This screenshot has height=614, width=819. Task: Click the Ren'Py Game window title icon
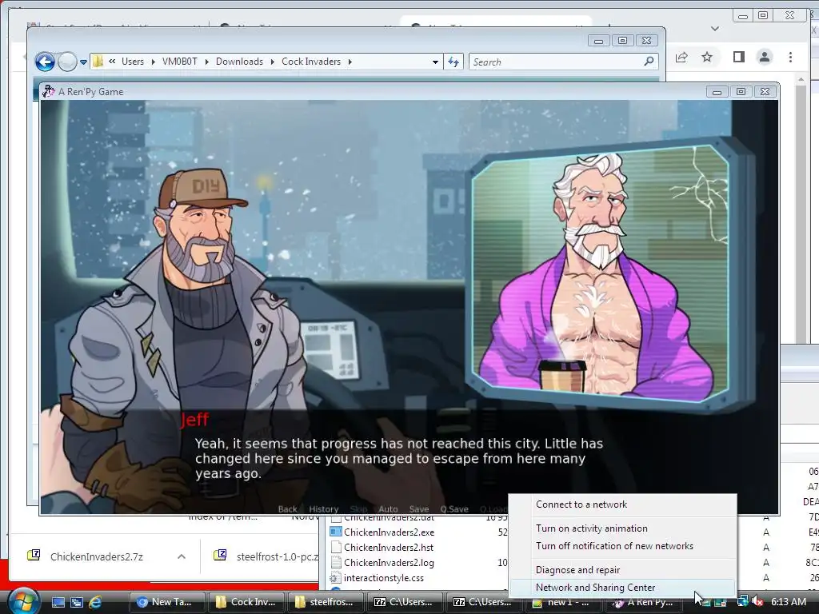coord(49,91)
